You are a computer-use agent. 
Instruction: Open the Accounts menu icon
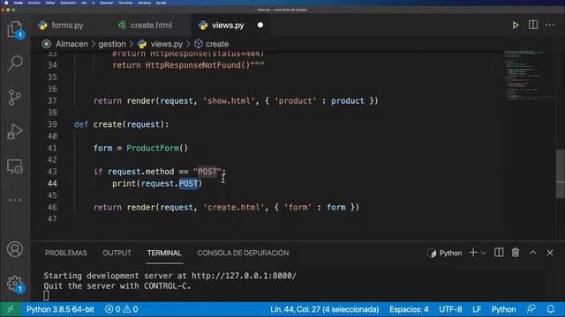[x=15, y=249]
